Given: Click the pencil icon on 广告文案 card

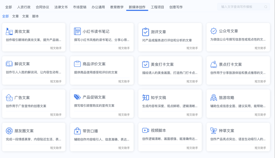Looking at the screenshot, I should tap(9, 98).
